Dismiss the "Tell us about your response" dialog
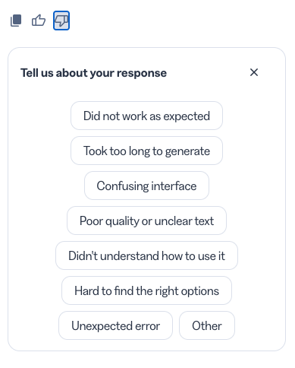 pos(254,72)
